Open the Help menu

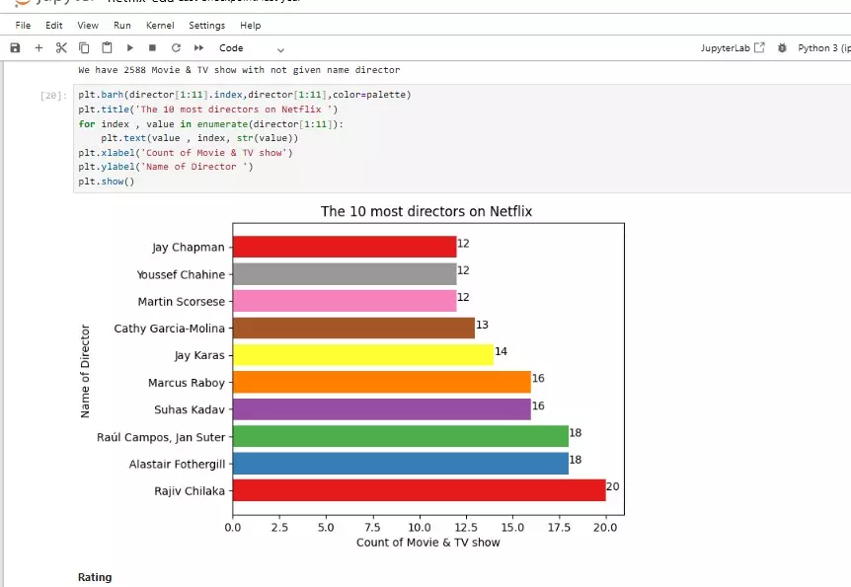point(250,25)
